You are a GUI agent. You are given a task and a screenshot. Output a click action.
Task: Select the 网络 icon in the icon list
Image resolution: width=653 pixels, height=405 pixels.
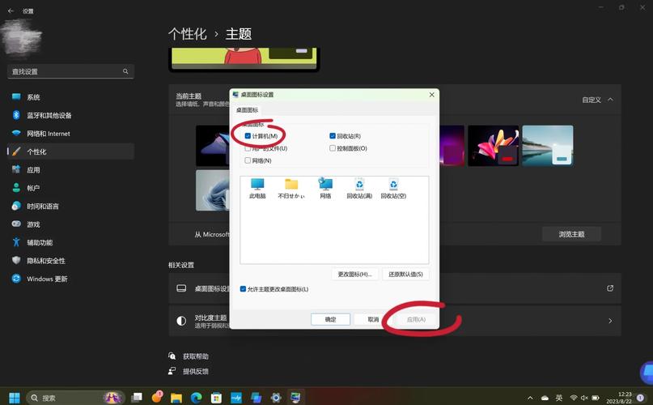coord(325,188)
